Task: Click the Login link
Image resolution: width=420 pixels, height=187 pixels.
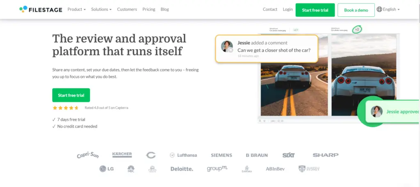Action: 288,9
